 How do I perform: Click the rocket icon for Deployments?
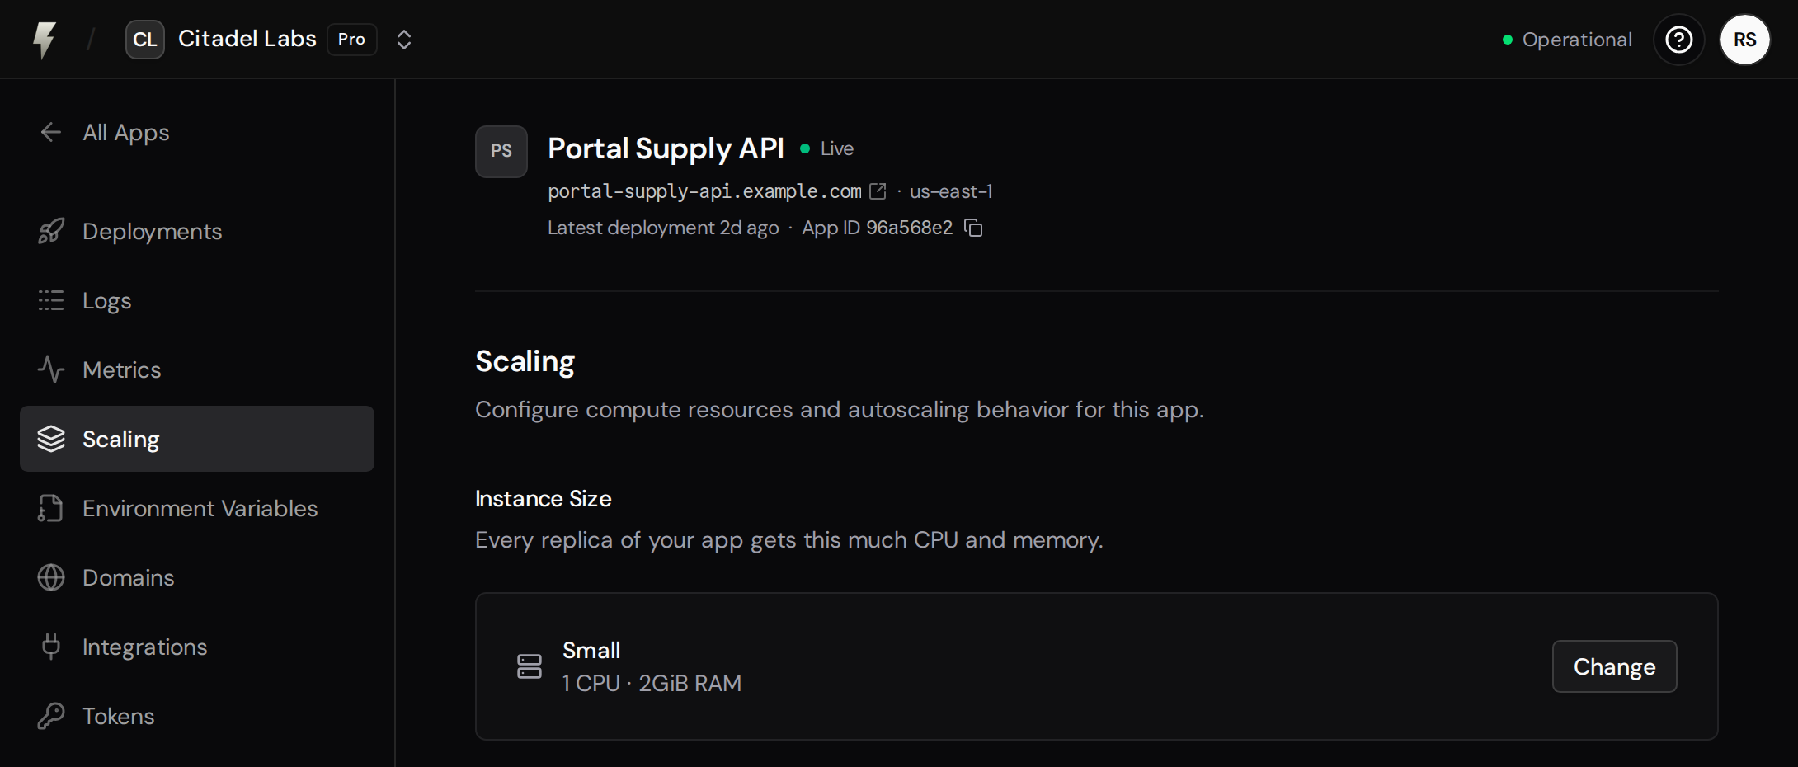point(51,231)
